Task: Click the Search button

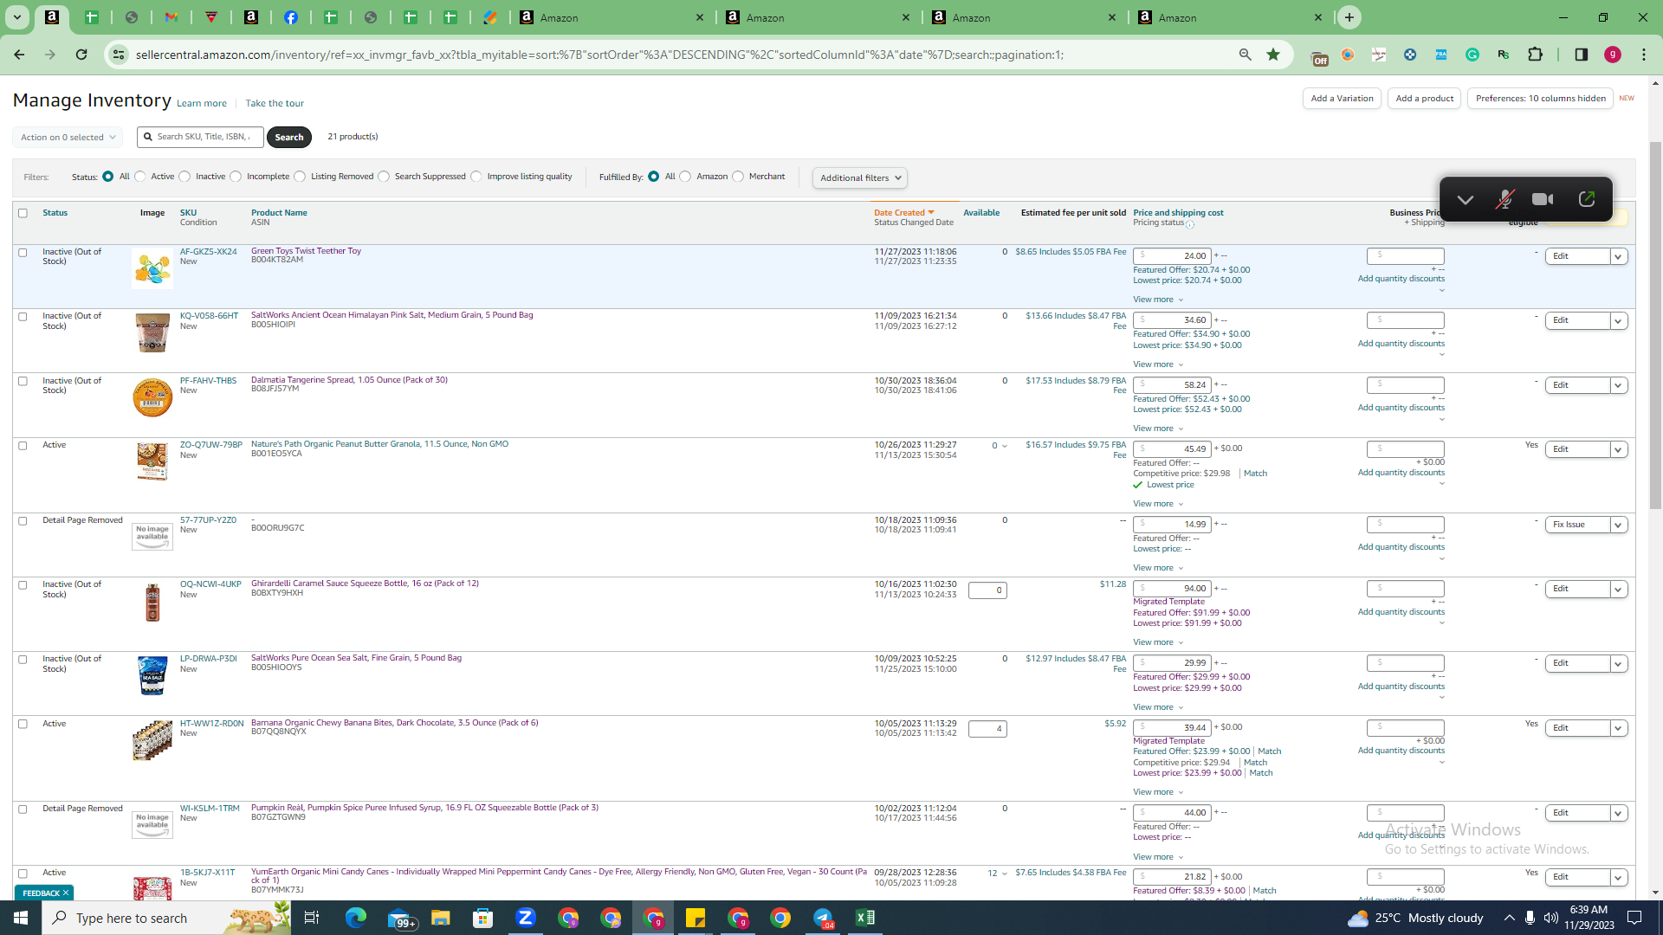Action: [x=289, y=138]
